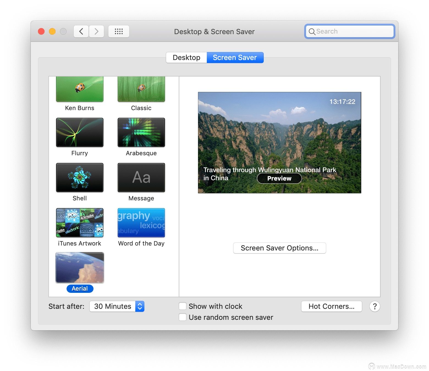Open the Start after 30 Minutes dropdown
Image resolution: width=429 pixels, height=371 pixels.
(x=117, y=306)
